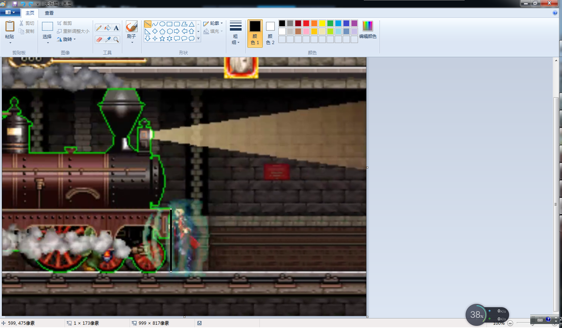Choose the Oval shape
Screen dimensions: 562x328
tap(162, 24)
